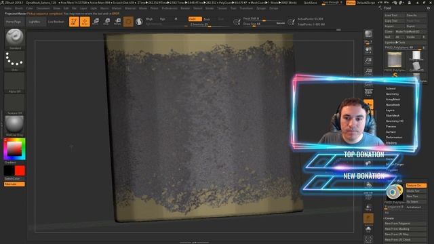The height and width of the screenshot is (244, 434).
Task: Click the Home Page button
Action: [x=14, y=22]
